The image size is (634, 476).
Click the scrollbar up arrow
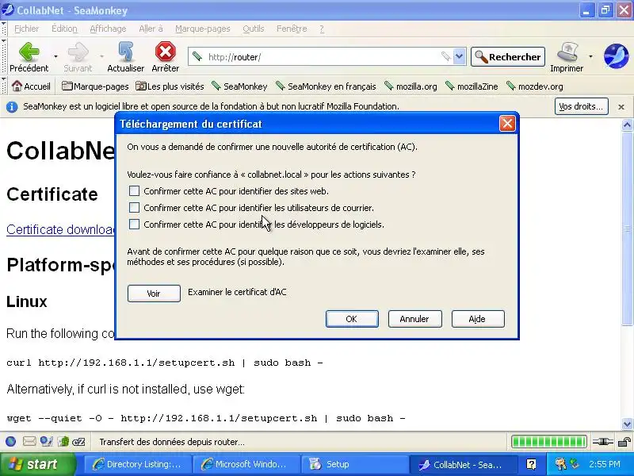pos(627,125)
